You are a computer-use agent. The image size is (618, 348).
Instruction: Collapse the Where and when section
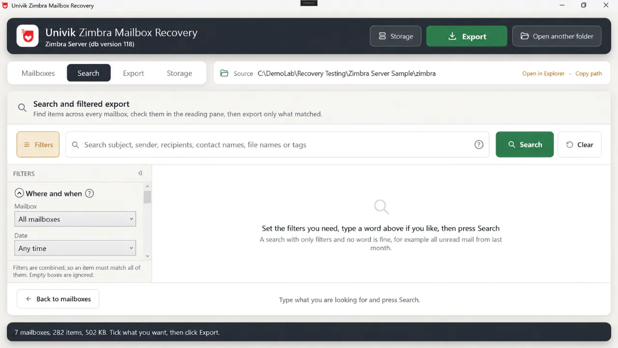click(19, 193)
